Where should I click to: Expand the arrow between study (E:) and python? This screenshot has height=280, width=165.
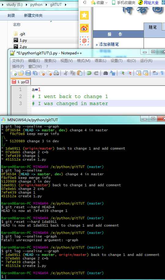(27, 5)
